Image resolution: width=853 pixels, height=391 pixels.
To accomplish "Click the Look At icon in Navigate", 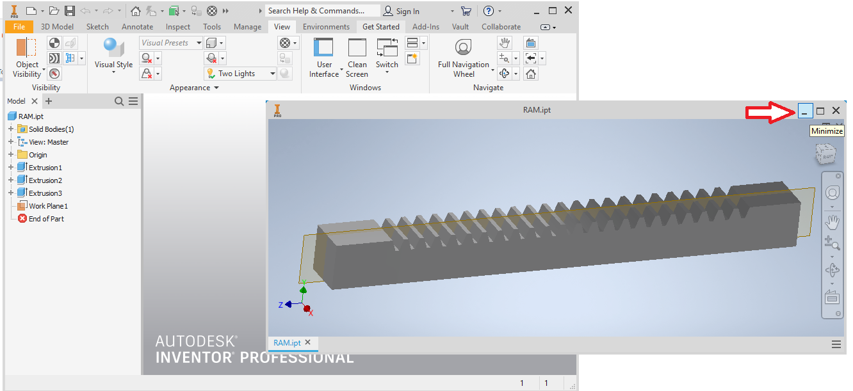I will 530,43.
